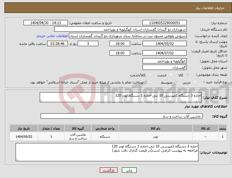Click the resize handle of description text area
Viewport: 232px width, 178px height.
point(41,101)
